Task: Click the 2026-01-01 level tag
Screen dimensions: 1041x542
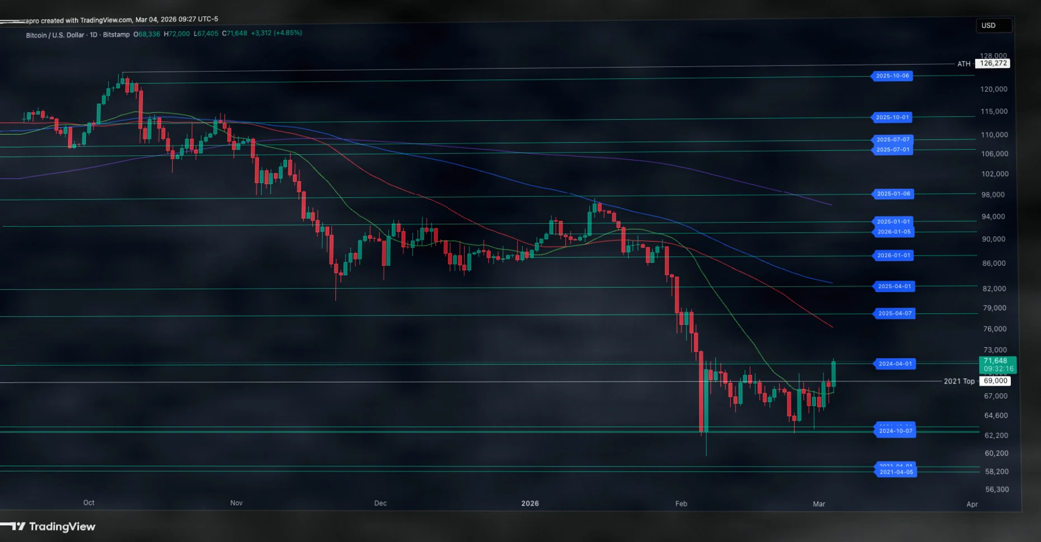Action: (894, 256)
